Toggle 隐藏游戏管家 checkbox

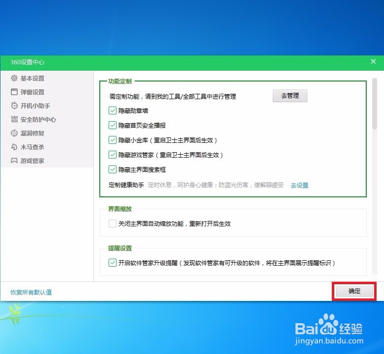[x=113, y=155]
